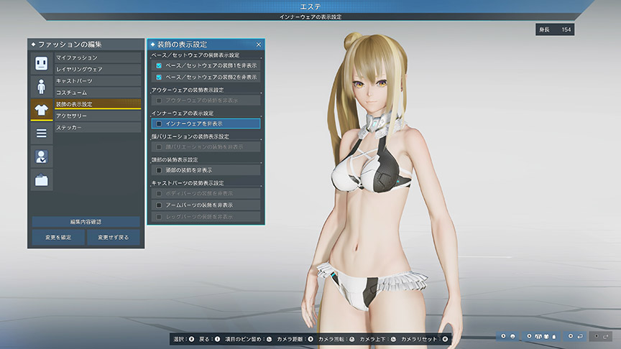Check 頭部の装飾を非表示 checkbox
Image resolution: width=621 pixels, height=349 pixels.
pyautogui.click(x=159, y=170)
